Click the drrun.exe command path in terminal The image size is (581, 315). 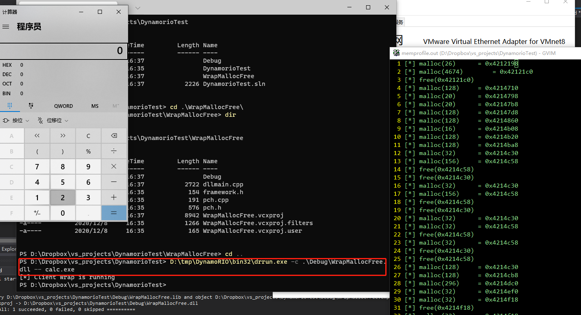pos(229,262)
